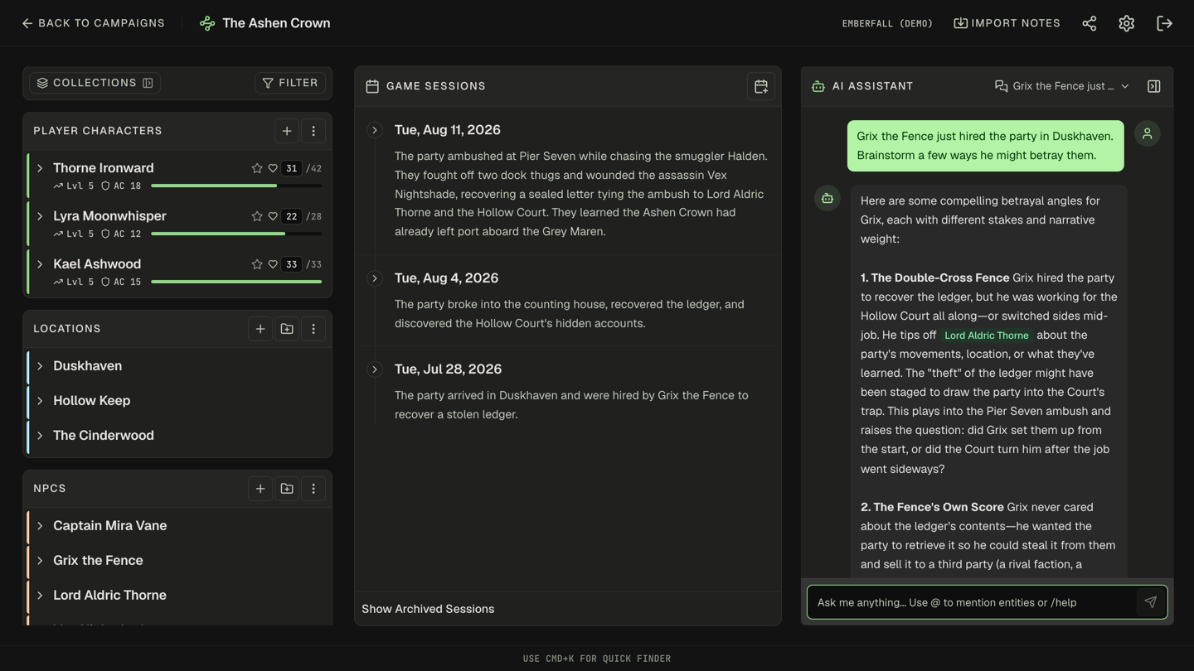The width and height of the screenshot is (1194, 671).
Task: Open the Collections menu
Action: [95, 83]
